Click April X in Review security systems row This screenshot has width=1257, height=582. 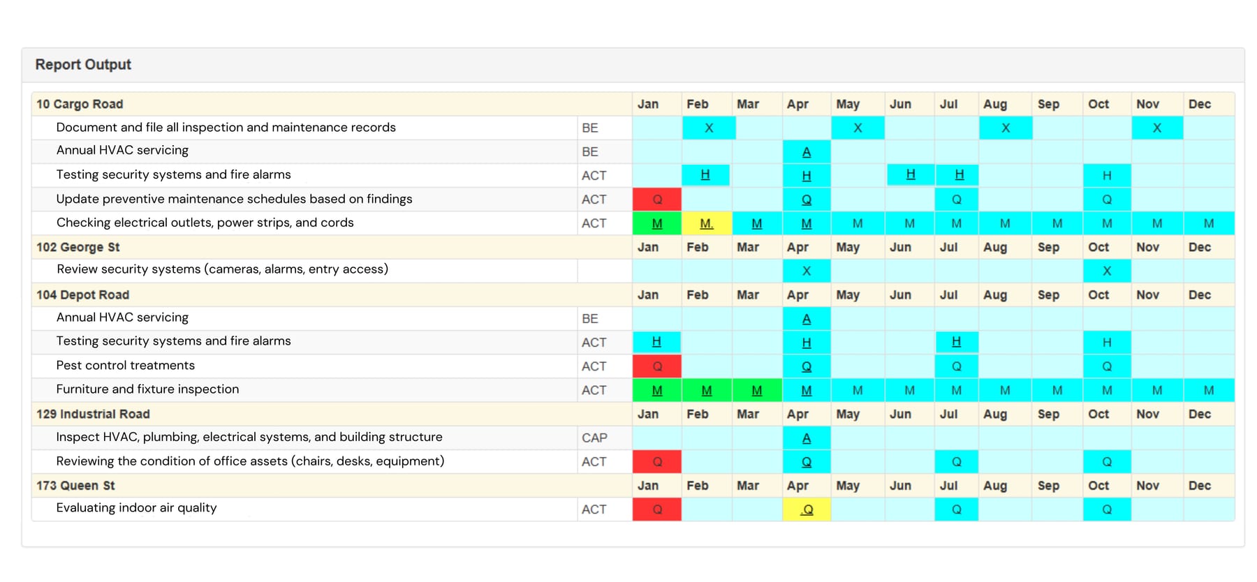[x=807, y=271]
